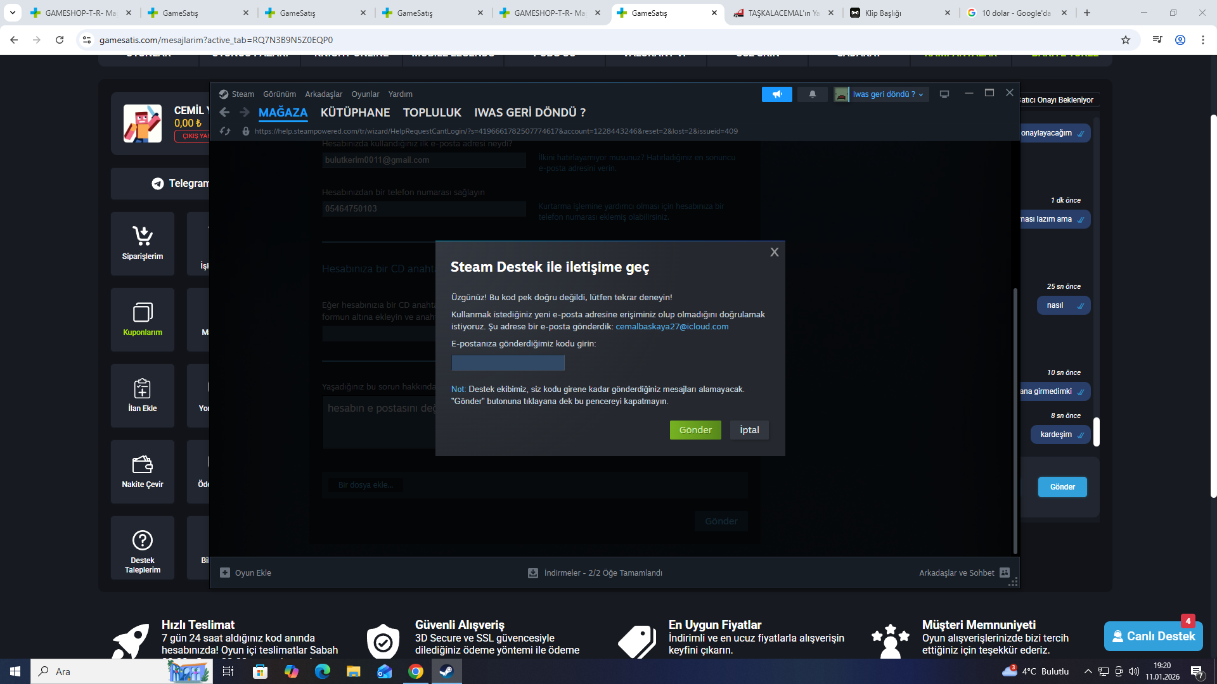This screenshot has width=1217, height=684.
Task: Go forward in Steam browser history
Action: 245,112
